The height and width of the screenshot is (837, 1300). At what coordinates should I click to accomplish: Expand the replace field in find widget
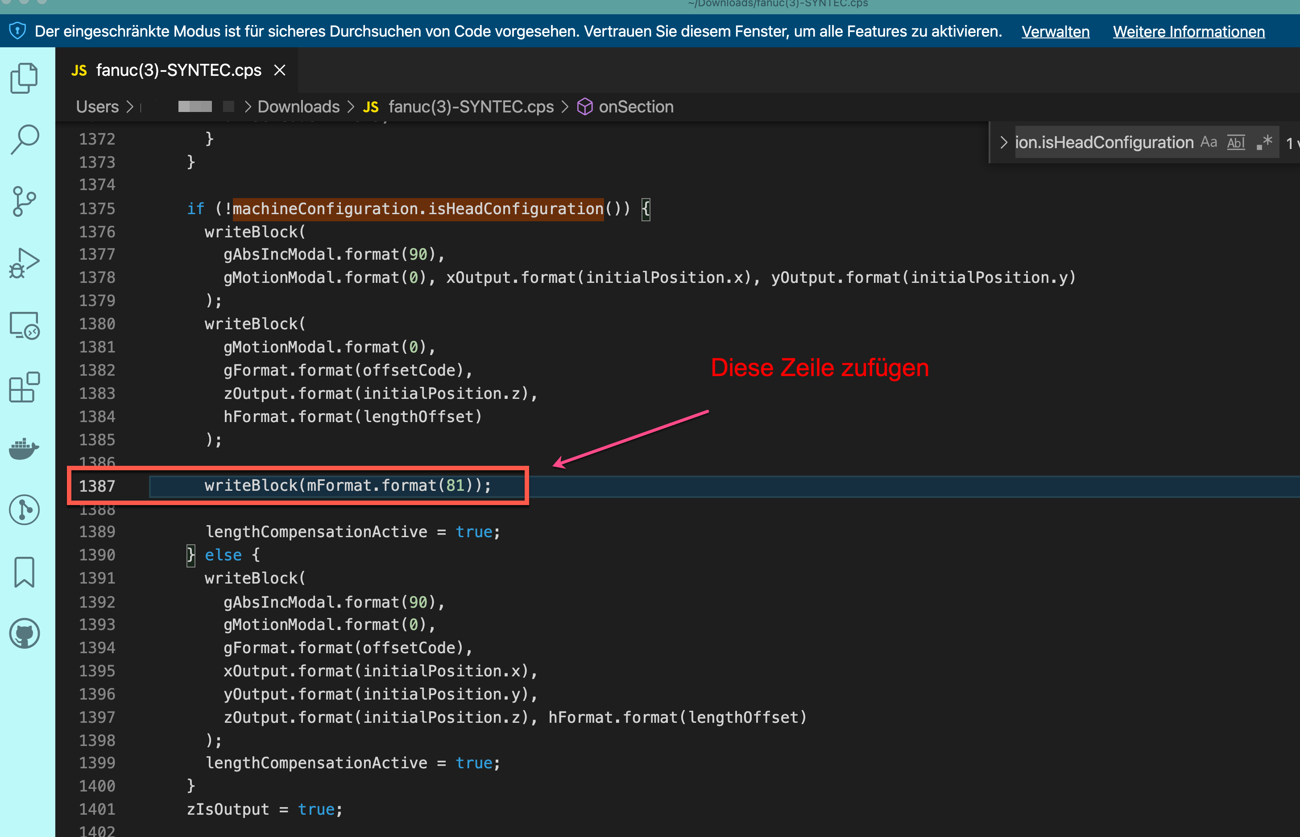pyautogui.click(x=1003, y=142)
